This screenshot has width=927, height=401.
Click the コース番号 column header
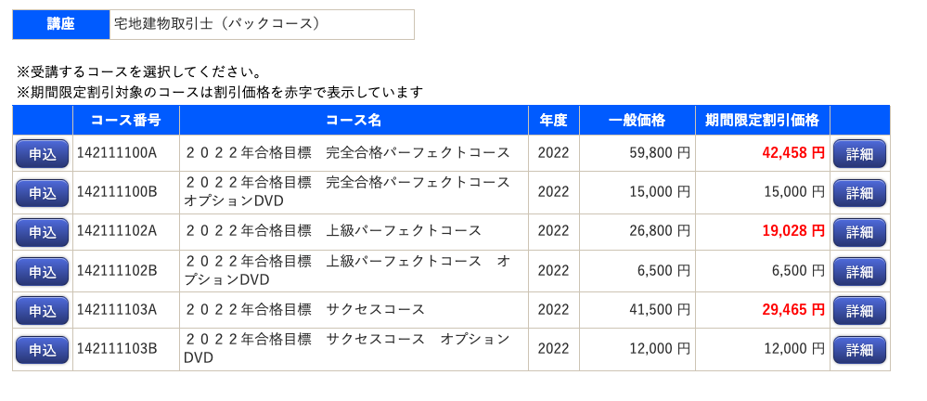pos(126,121)
